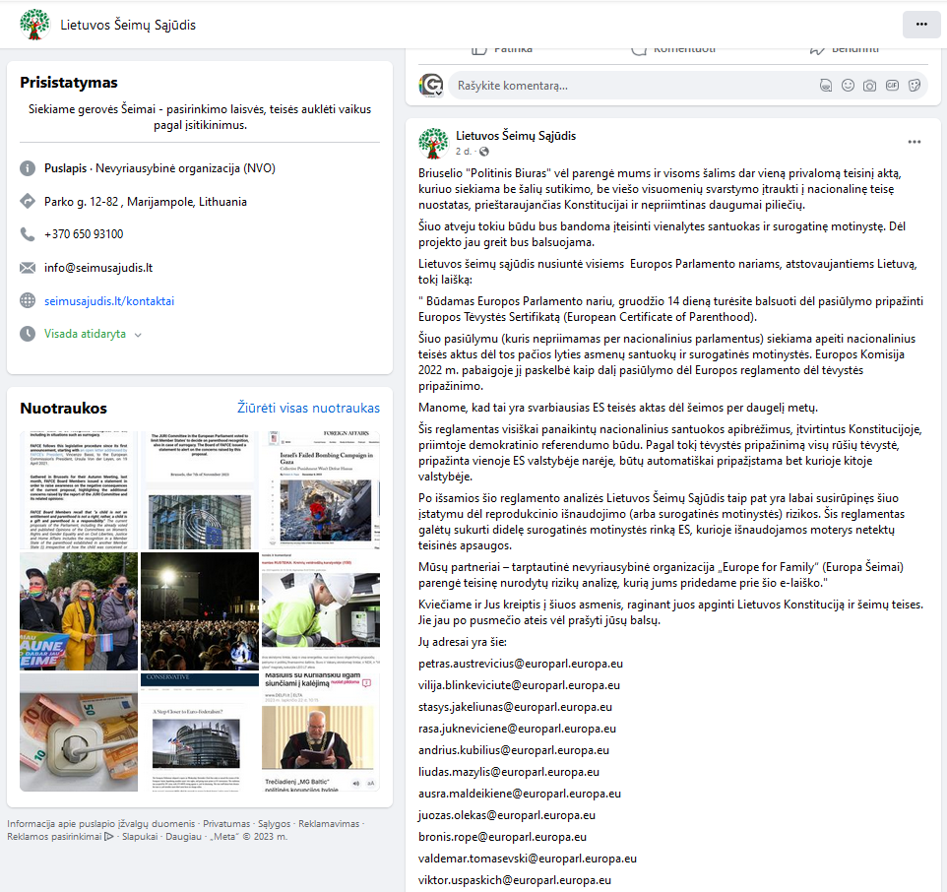Open the Foreign Affairs Gaza article photo

pos(321,490)
